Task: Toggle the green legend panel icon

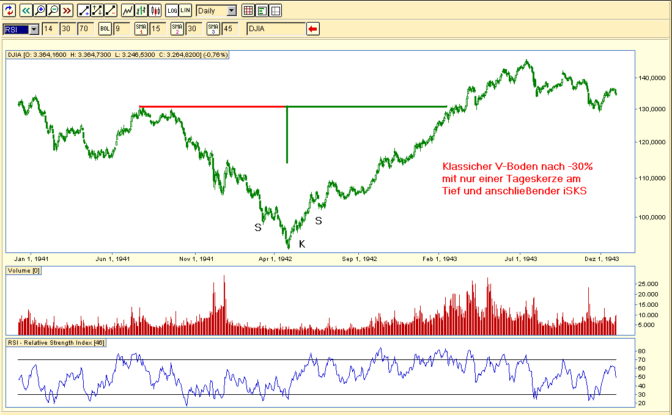Action: click(262, 10)
